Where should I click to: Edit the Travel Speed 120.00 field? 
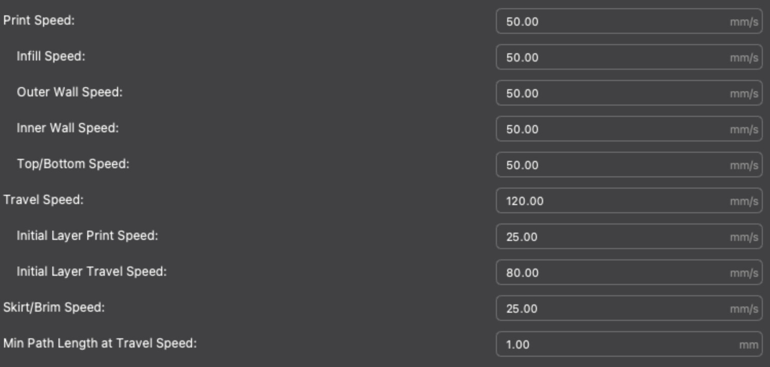point(616,201)
